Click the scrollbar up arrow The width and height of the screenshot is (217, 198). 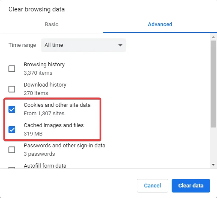pos(213,37)
